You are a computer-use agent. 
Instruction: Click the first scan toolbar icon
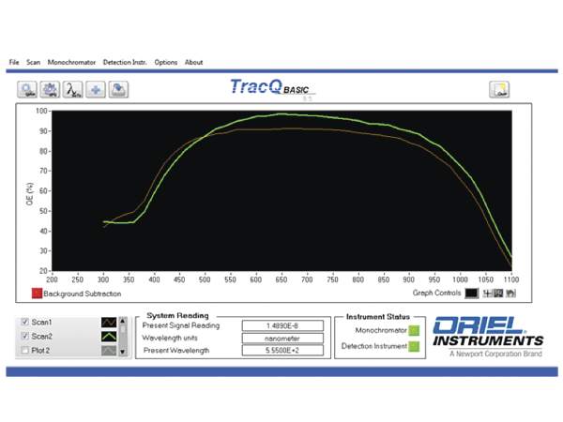coord(27,90)
